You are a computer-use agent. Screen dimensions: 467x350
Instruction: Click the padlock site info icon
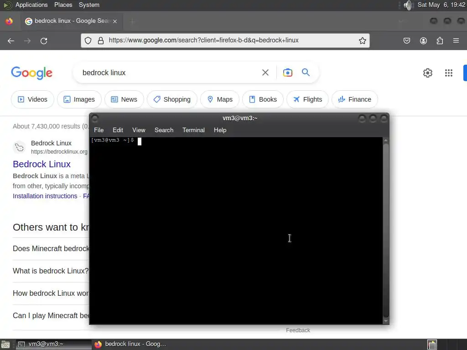click(x=101, y=41)
